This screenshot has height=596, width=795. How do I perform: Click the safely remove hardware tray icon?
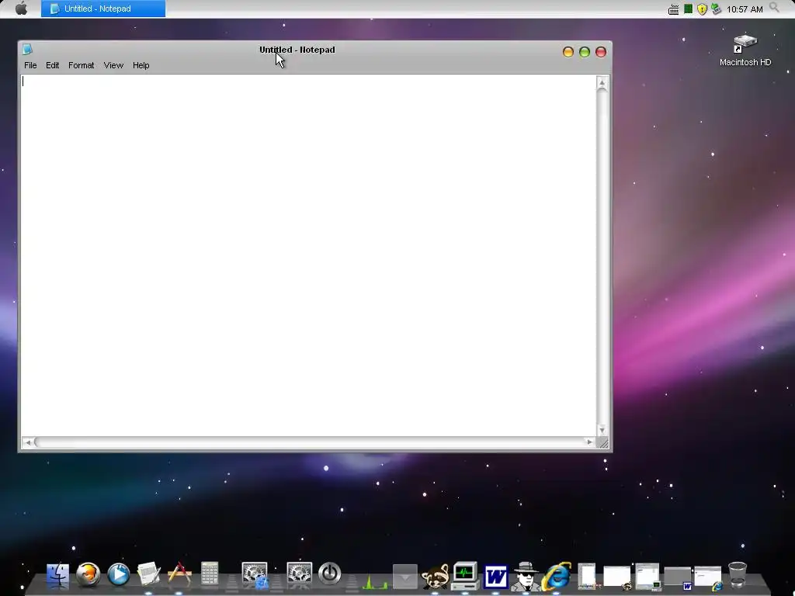716,9
